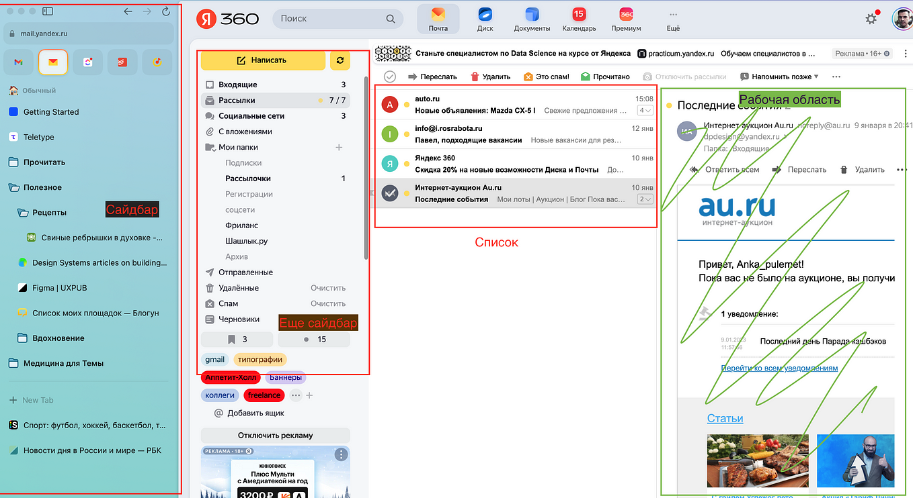
Task: Toggle the browser sidebar panel icon
Action: (x=47, y=11)
